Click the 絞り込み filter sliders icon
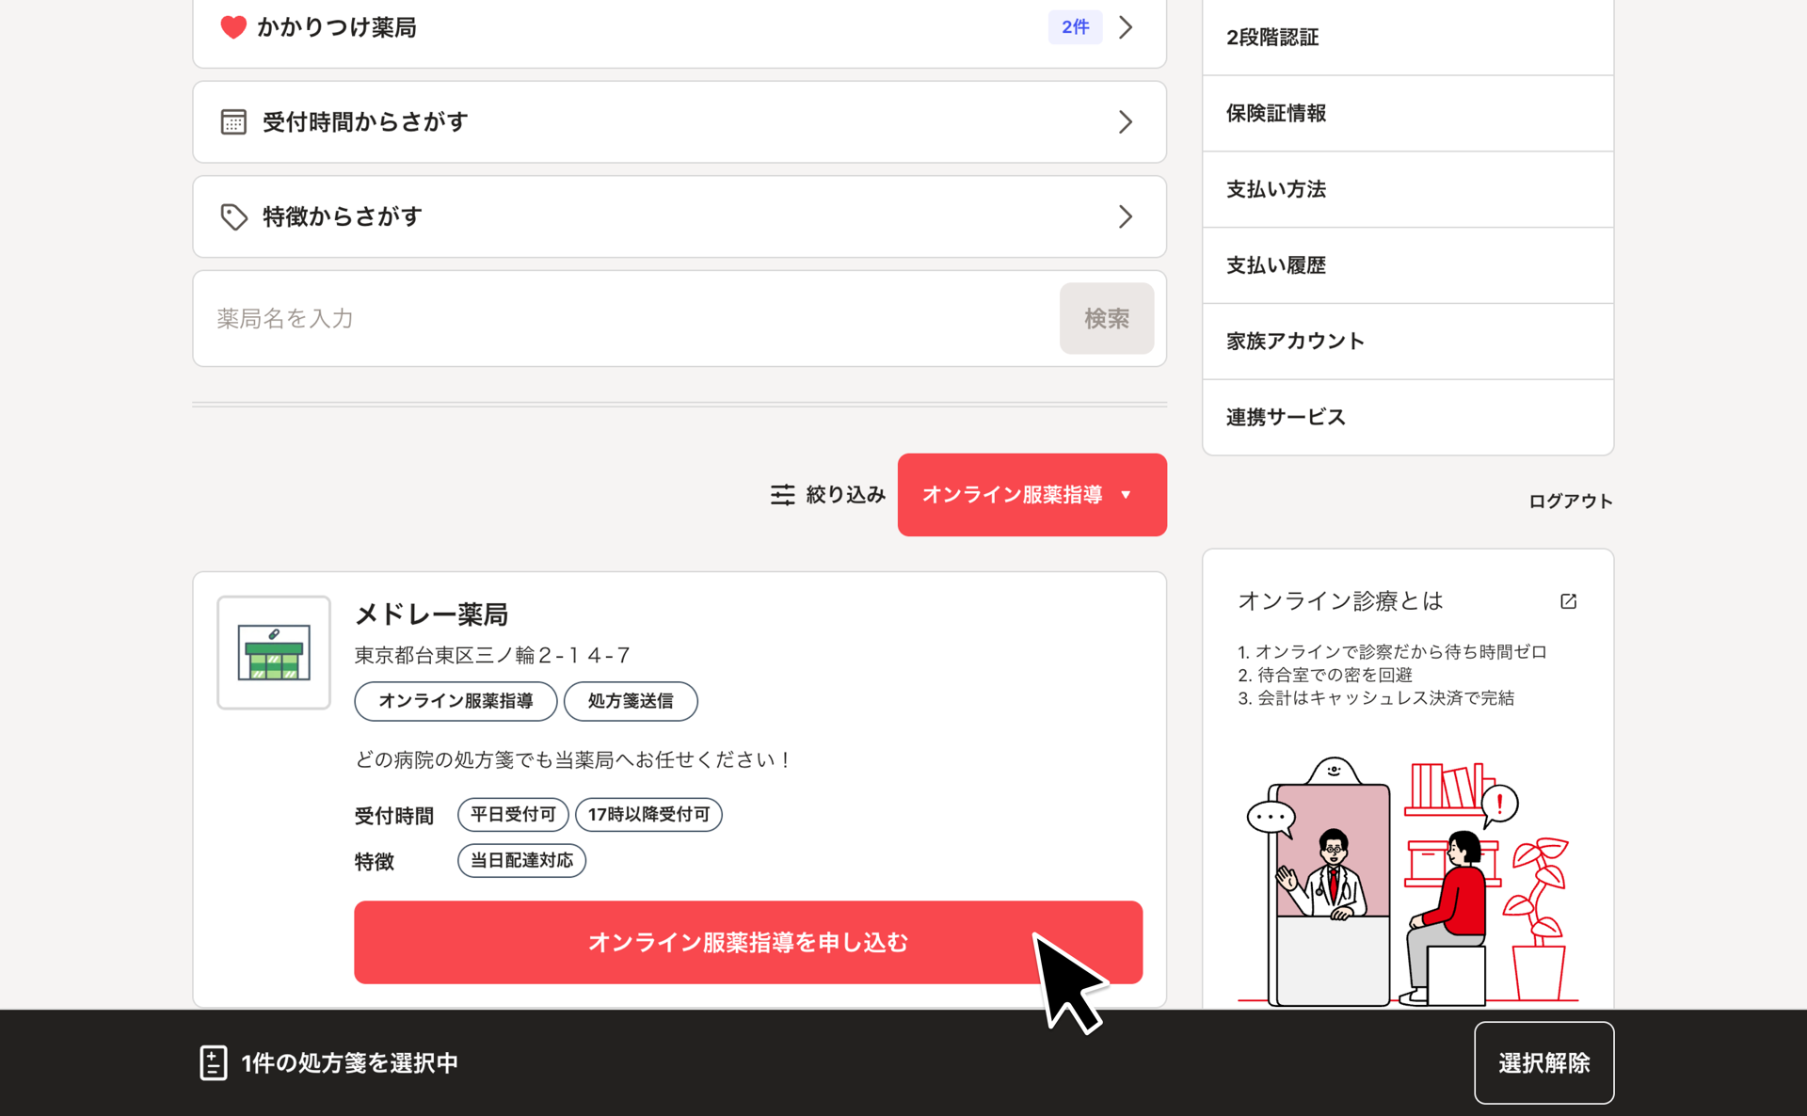 click(782, 495)
